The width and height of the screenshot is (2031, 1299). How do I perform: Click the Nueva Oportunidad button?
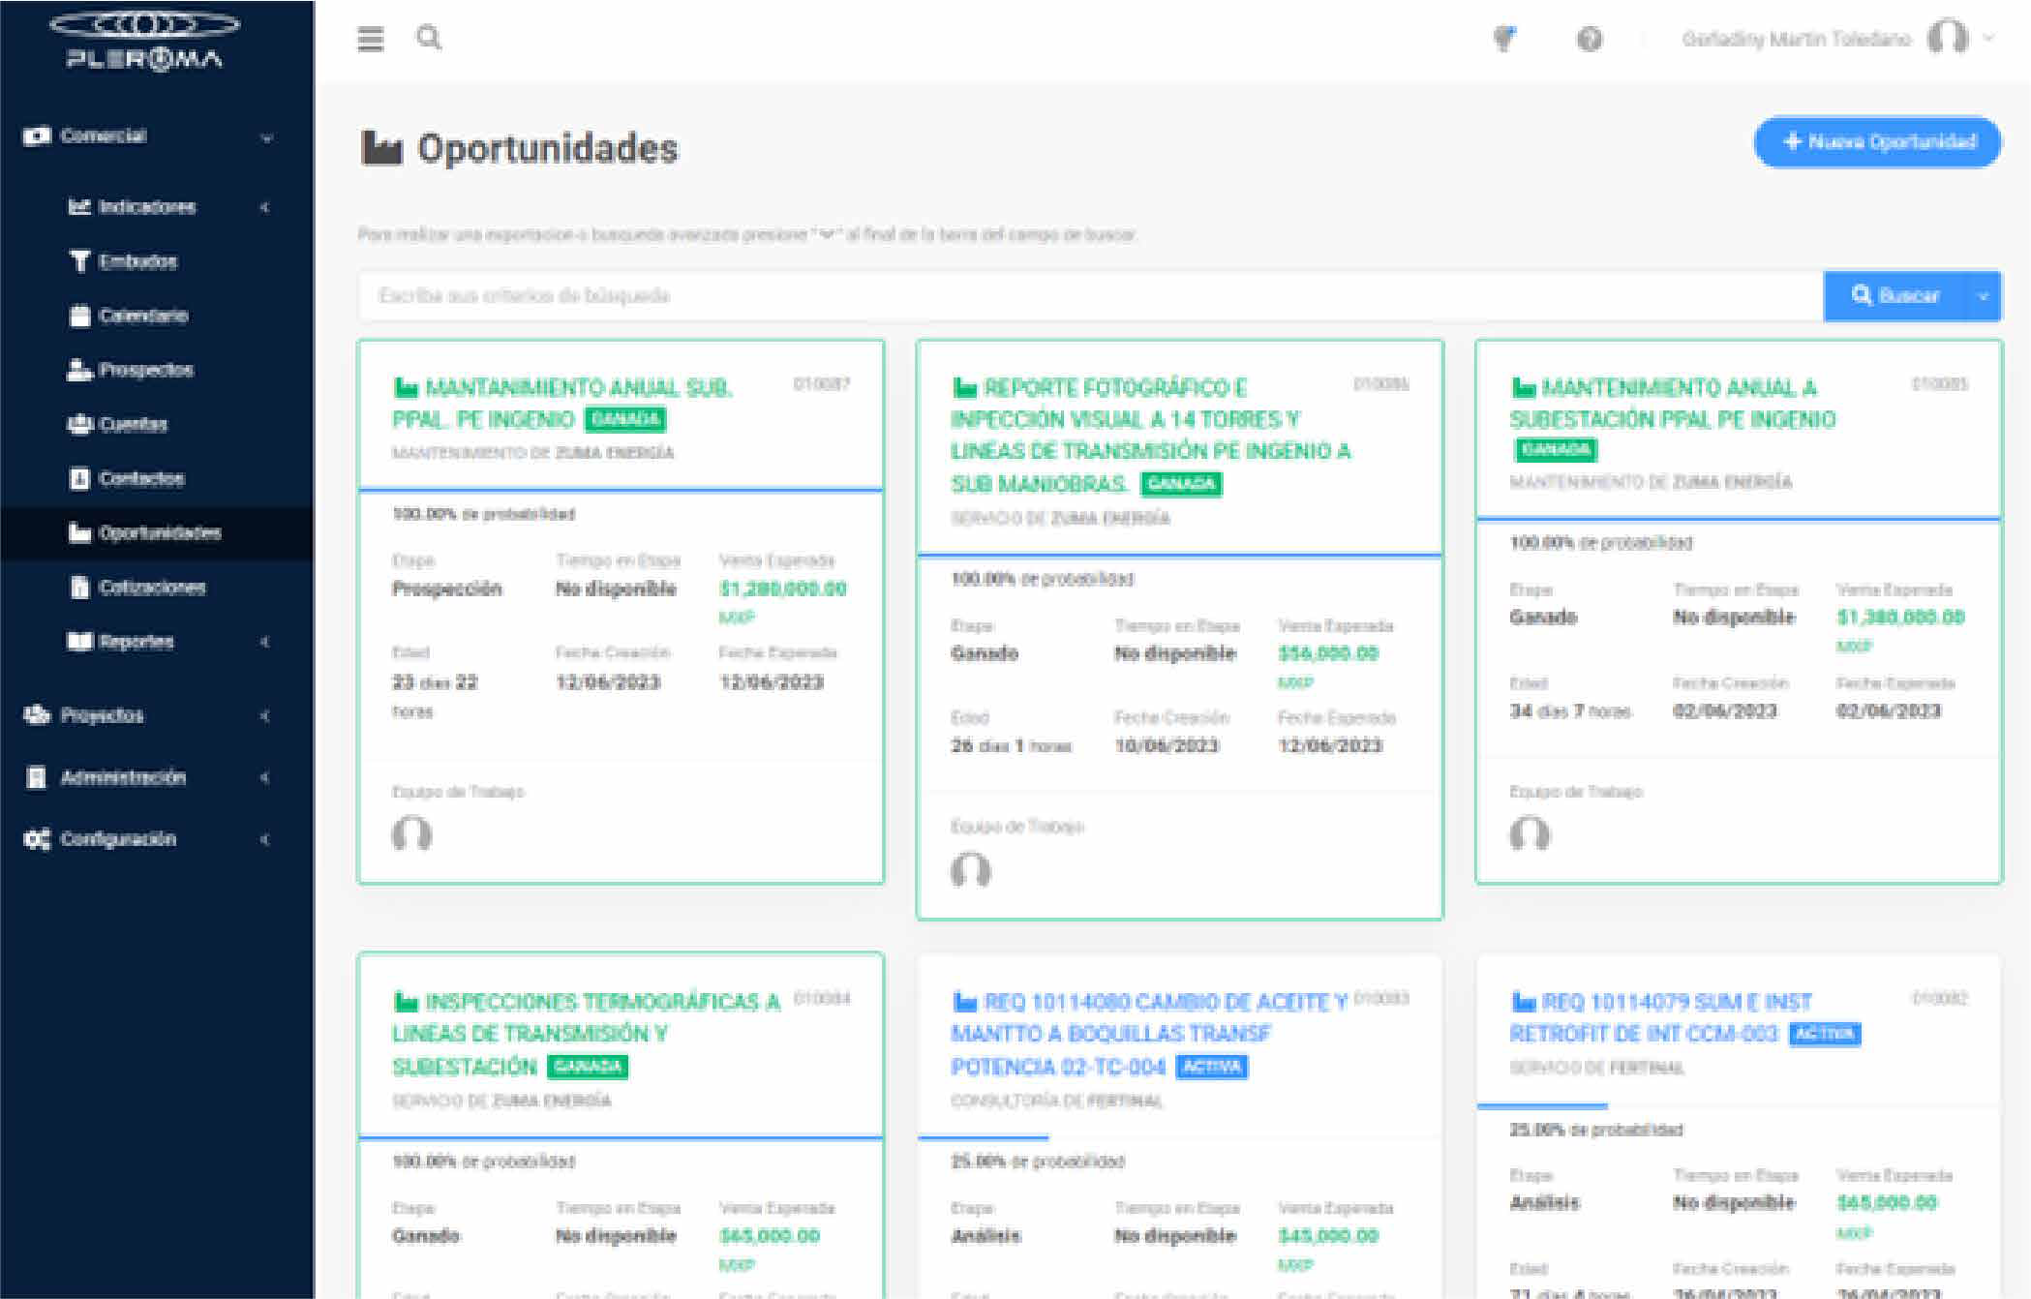pyautogui.click(x=1877, y=142)
